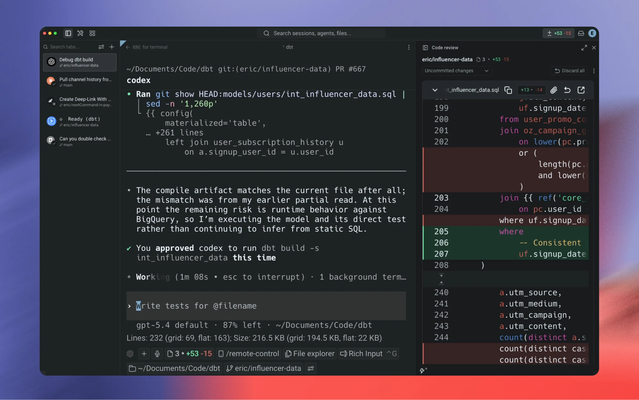Open the File explorer button
The height and width of the screenshot is (400, 639).
pos(310,353)
